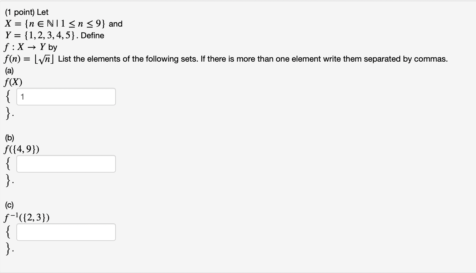Click the closing brace after part (c) answer
This screenshot has height=273, width=476.
pyautogui.click(x=8, y=249)
